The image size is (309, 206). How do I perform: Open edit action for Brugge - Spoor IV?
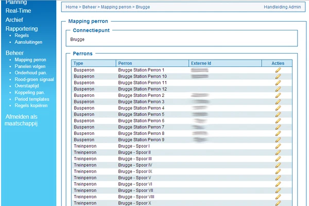278,165
